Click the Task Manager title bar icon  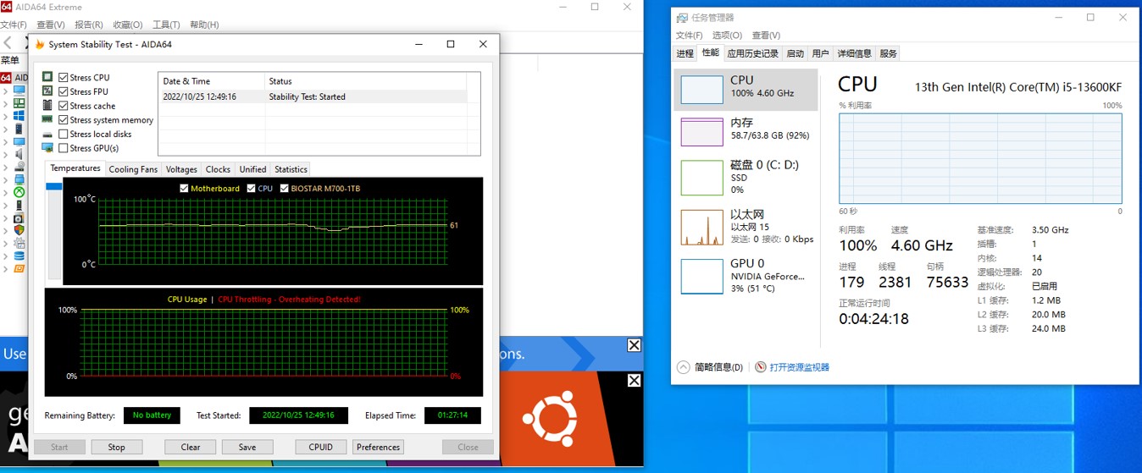pos(682,18)
